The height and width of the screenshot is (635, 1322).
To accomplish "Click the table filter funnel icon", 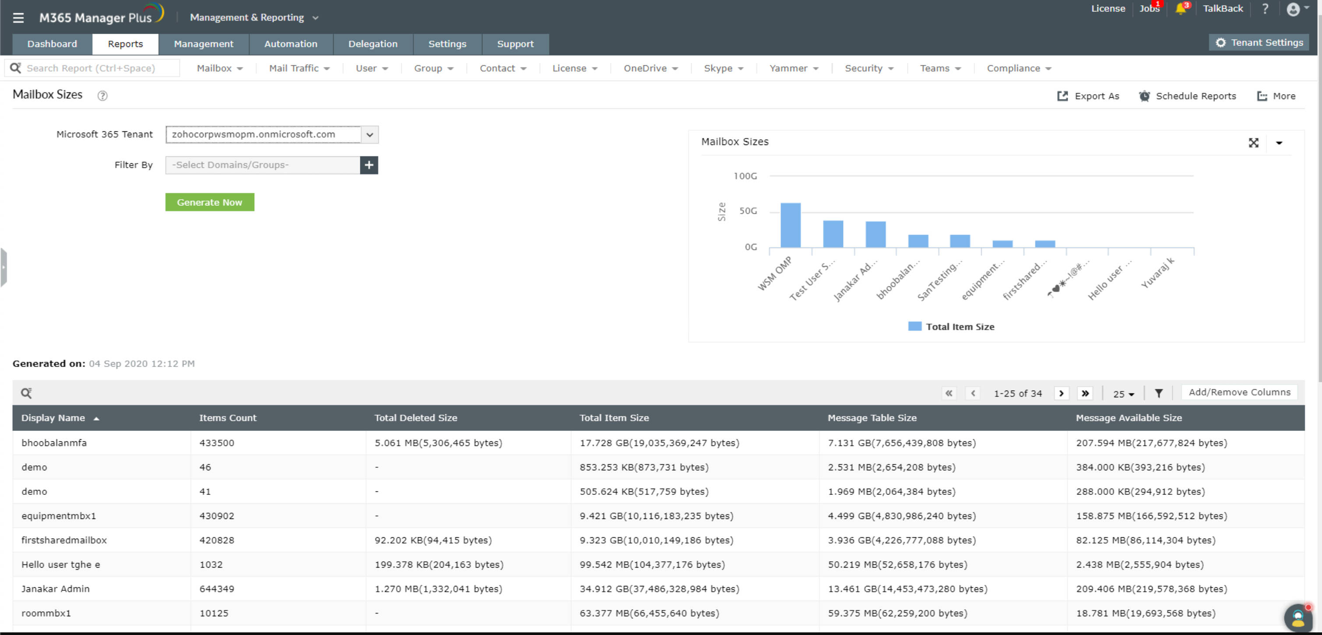I will click(x=1158, y=393).
